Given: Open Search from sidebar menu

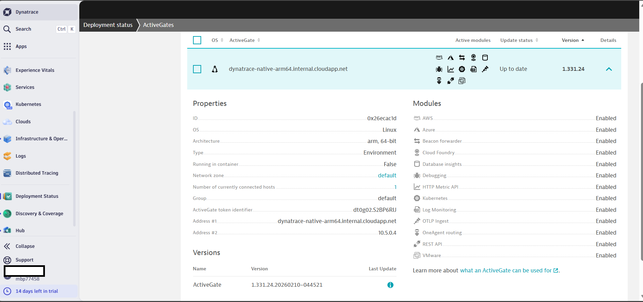Looking at the screenshot, I should [x=23, y=29].
